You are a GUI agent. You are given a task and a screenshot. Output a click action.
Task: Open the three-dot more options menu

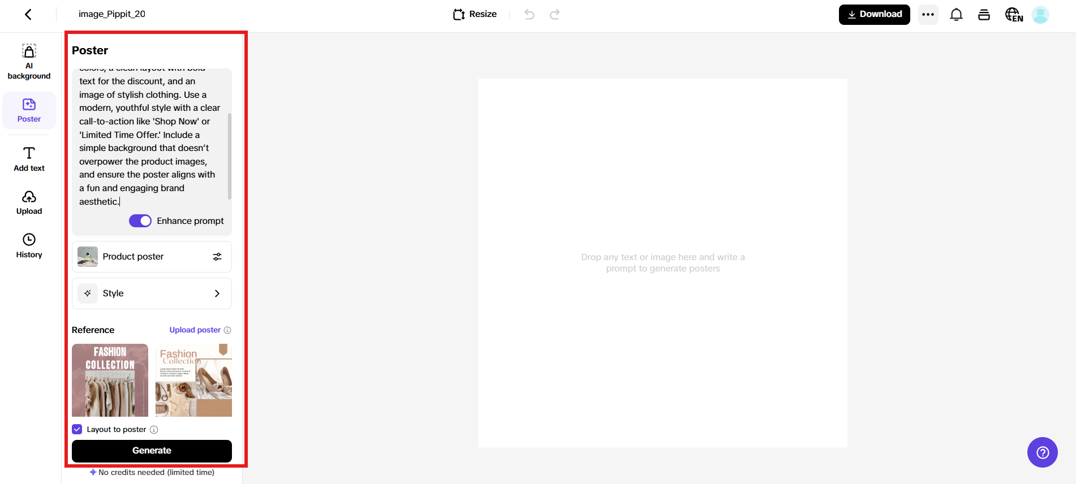click(928, 14)
